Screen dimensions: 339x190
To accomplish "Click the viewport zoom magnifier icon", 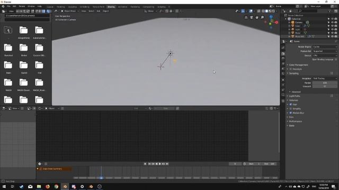I will pyautogui.click(x=262, y=17).
